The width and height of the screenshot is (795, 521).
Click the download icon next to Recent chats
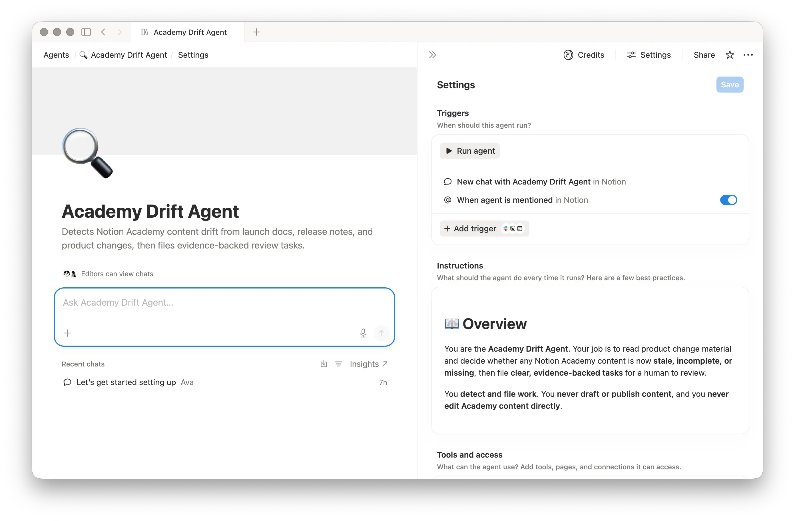click(324, 364)
